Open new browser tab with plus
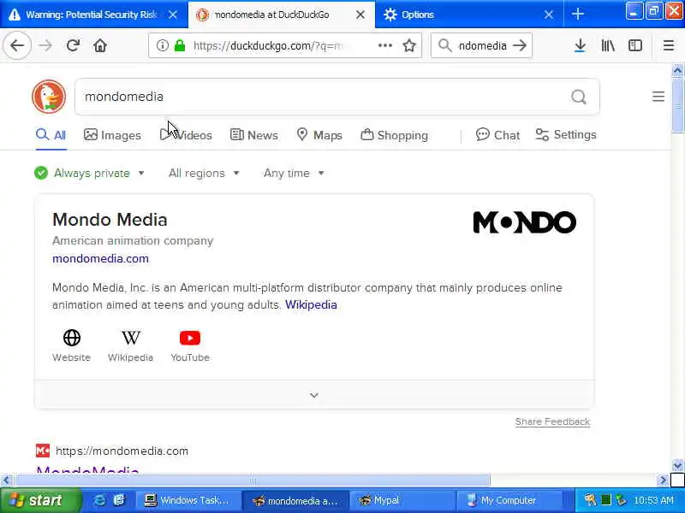 coord(577,15)
